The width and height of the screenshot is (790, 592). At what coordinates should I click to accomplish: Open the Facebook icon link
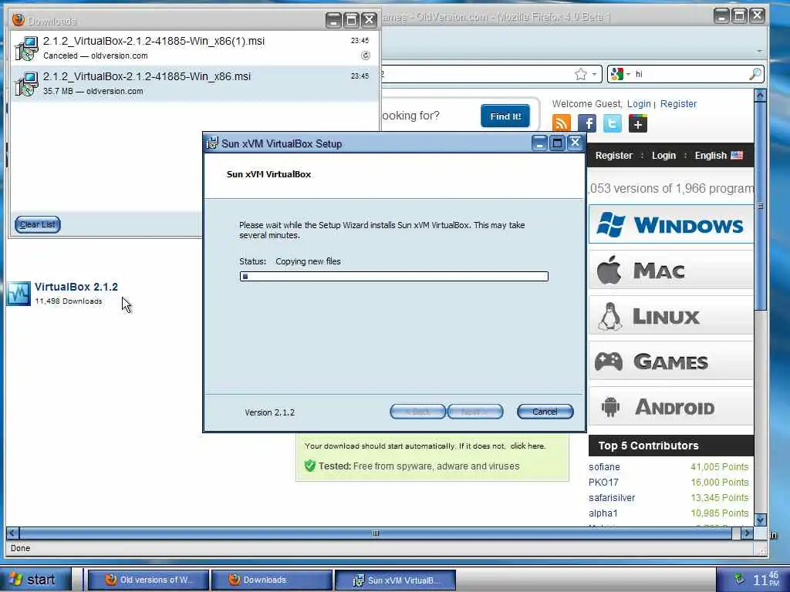587,123
